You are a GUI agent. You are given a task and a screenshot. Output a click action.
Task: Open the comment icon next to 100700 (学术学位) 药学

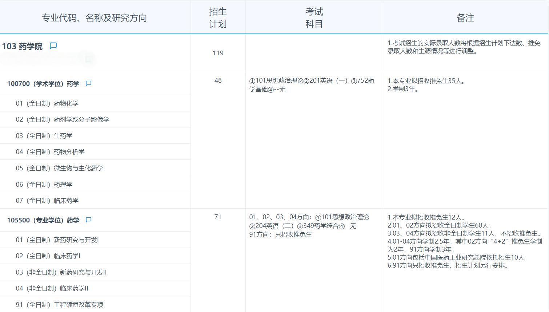point(88,83)
